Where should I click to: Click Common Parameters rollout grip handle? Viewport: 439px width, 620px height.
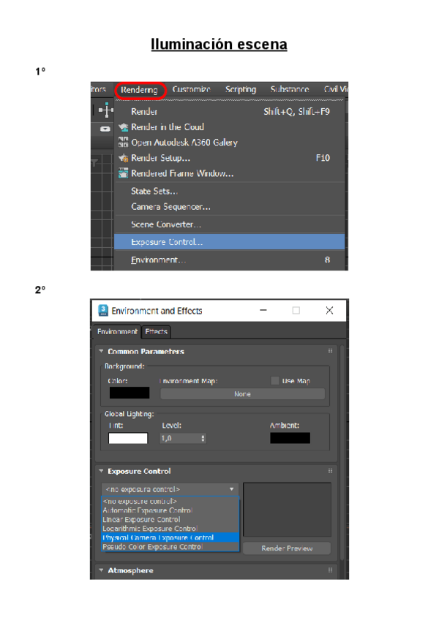pyautogui.click(x=330, y=351)
